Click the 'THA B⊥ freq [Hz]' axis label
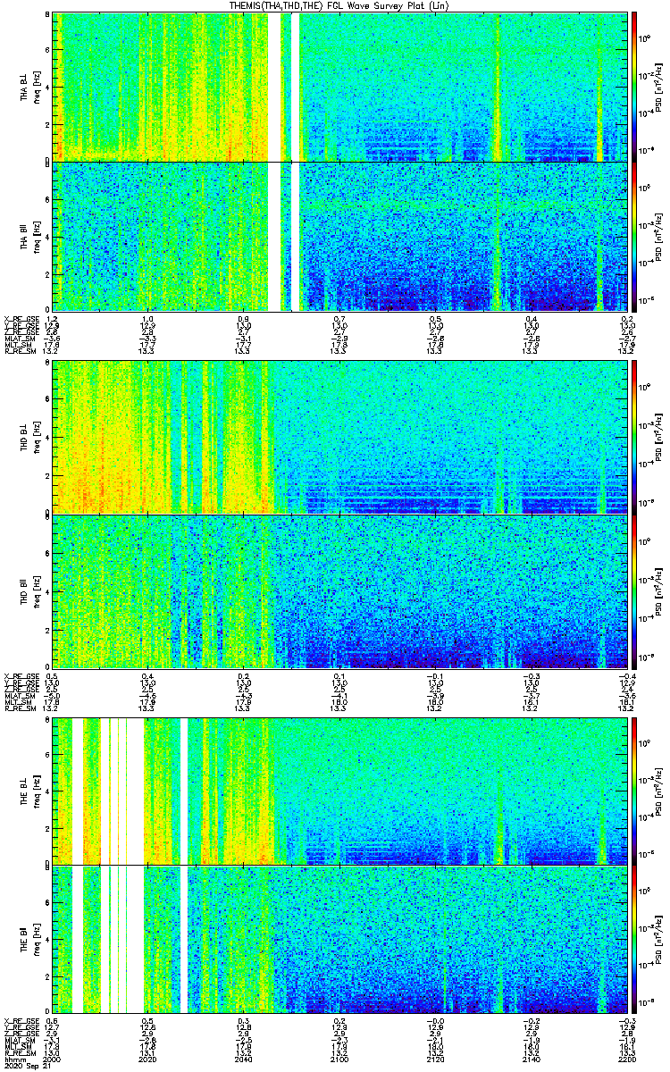Screen dimensions: 670x1072 click(29, 87)
